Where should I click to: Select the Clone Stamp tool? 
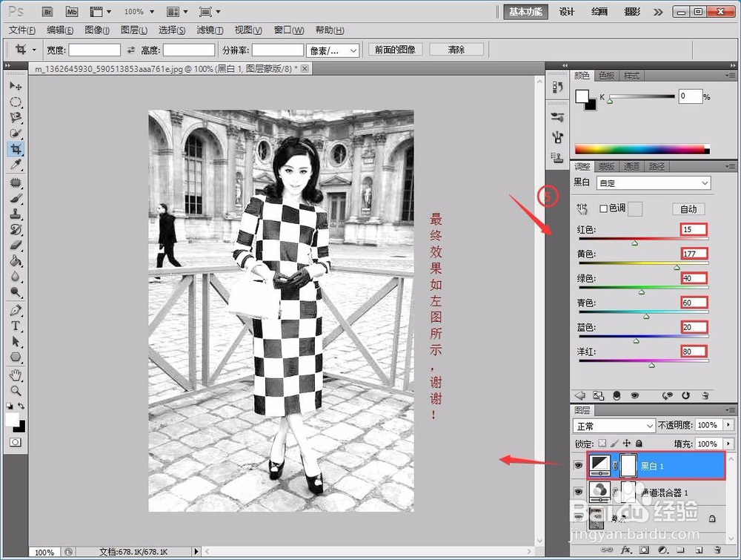(16, 214)
